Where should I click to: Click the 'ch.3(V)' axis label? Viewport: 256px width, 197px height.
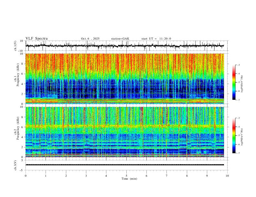[16, 165]
